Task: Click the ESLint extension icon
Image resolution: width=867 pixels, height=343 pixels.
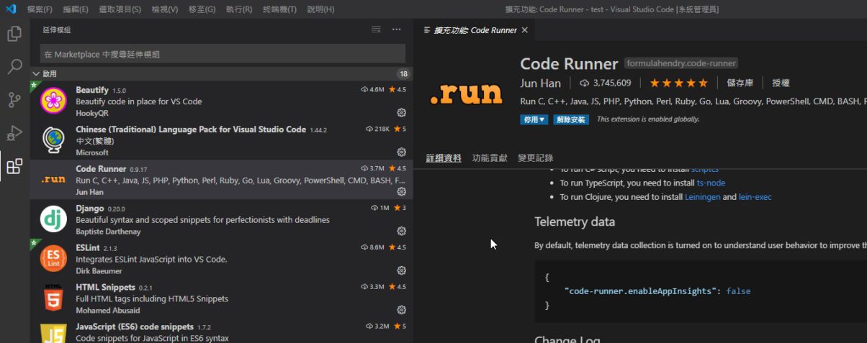Action: (x=53, y=259)
